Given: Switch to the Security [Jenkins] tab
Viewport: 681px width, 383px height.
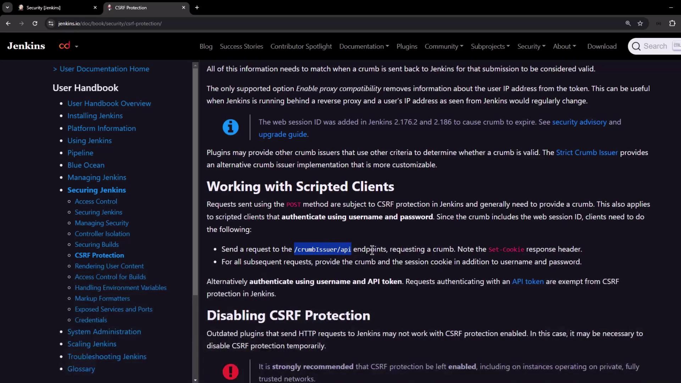Looking at the screenshot, I should coord(44,7).
